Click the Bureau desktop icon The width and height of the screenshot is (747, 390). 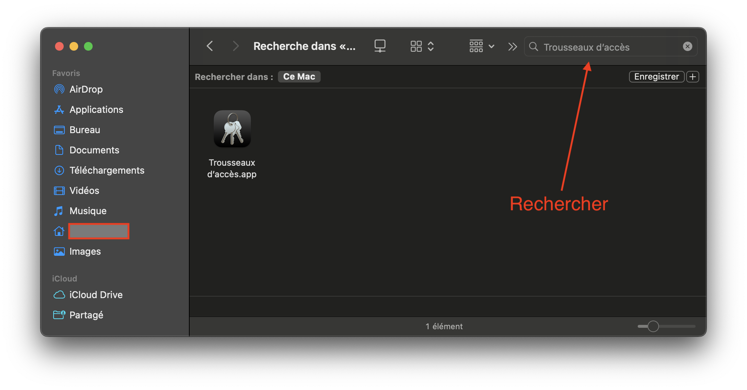pos(59,130)
